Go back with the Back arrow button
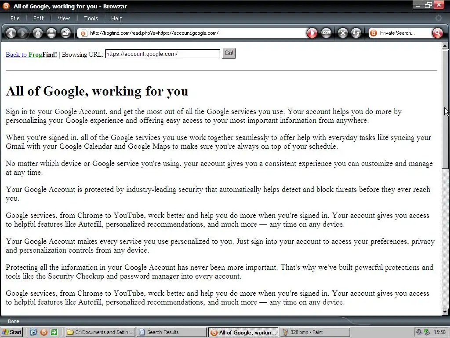 11,33
